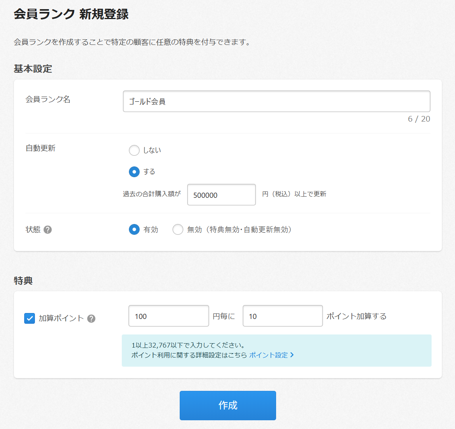Click the help icon next to 状態
The height and width of the screenshot is (429, 455).
(x=48, y=230)
